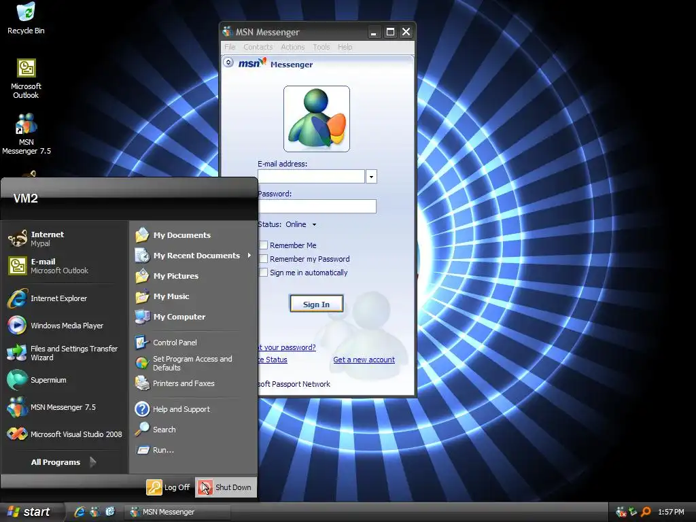
Task: Click round expander button beside msn logo
Action: [228, 62]
